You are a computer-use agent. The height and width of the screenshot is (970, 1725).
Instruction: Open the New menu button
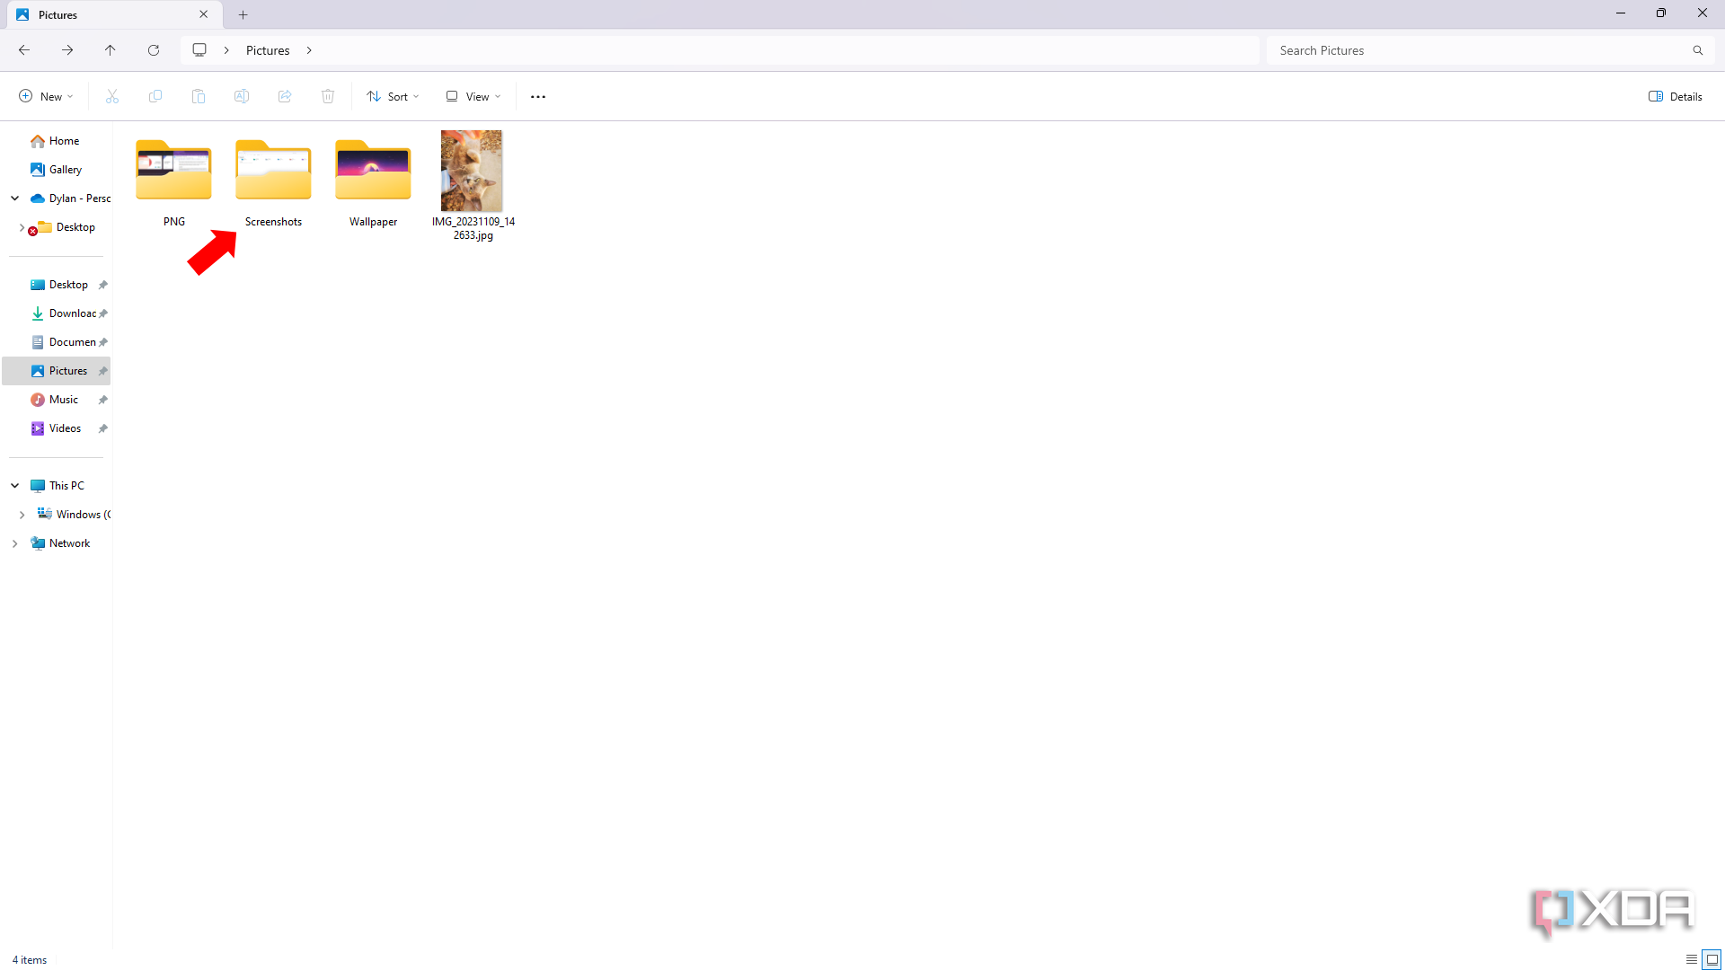coord(45,96)
